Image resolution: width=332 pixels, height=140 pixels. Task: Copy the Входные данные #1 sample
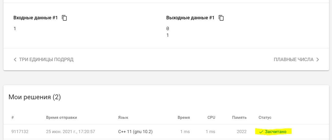pos(64,18)
